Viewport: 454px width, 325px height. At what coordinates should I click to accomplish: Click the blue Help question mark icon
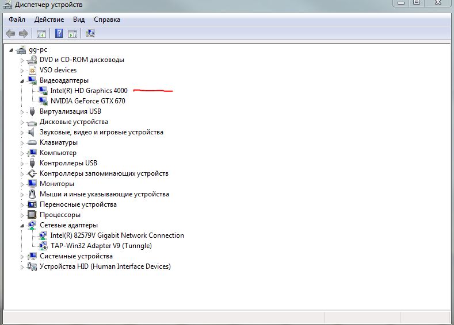(x=59, y=34)
